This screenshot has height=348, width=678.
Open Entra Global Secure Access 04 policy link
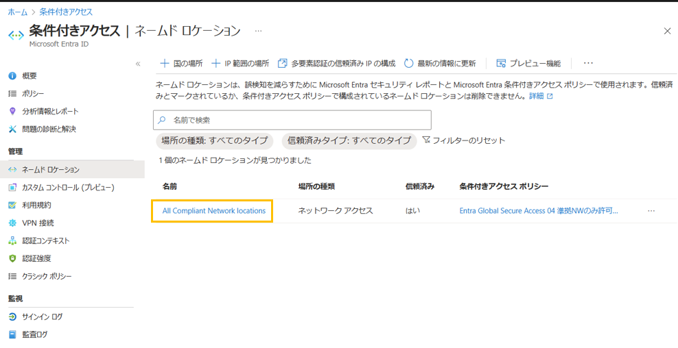click(538, 211)
